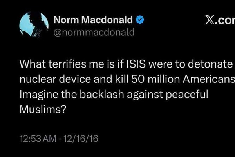
Task: Click the dot separator between time and date
Action: point(60,139)
